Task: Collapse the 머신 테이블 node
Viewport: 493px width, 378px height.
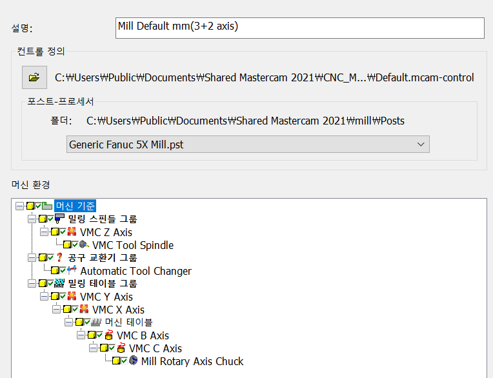Action: tap(68, 322)
